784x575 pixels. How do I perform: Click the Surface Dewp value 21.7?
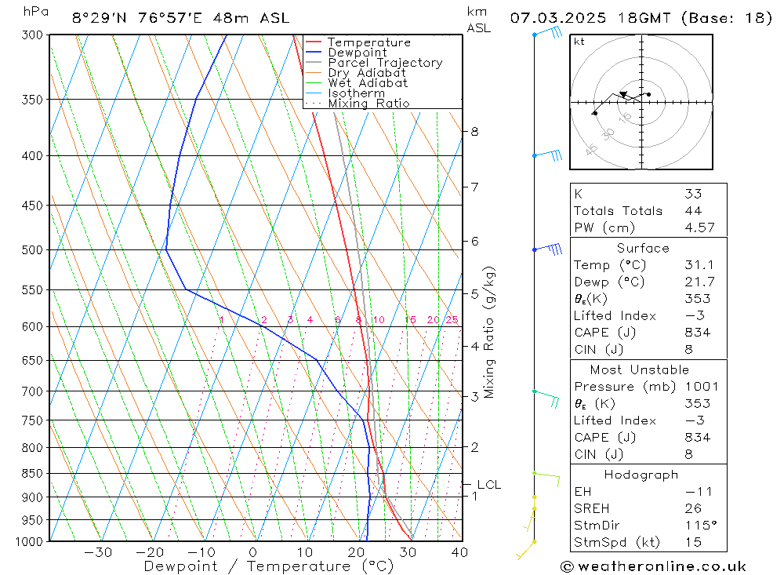click(699, 282)
